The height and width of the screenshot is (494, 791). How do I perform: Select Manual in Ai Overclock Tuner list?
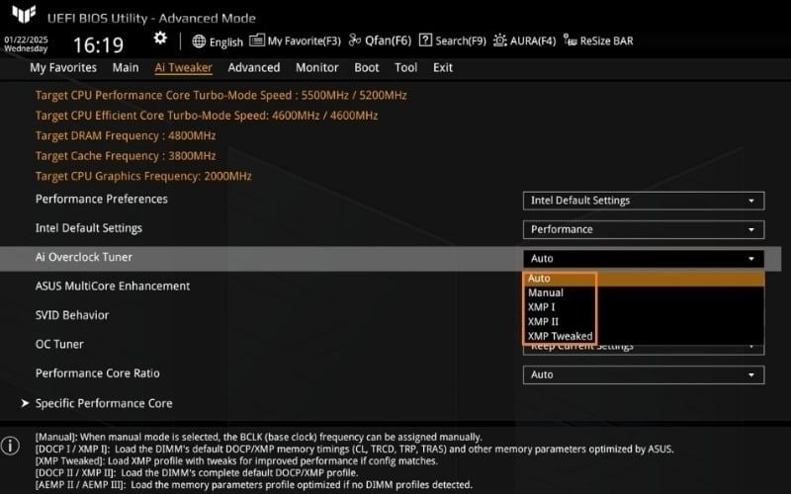(546, 292)
